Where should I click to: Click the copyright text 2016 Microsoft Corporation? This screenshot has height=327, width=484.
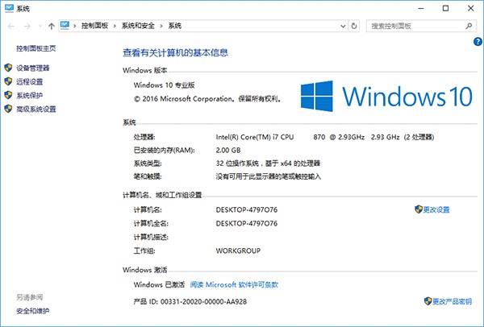pos(187,99)
